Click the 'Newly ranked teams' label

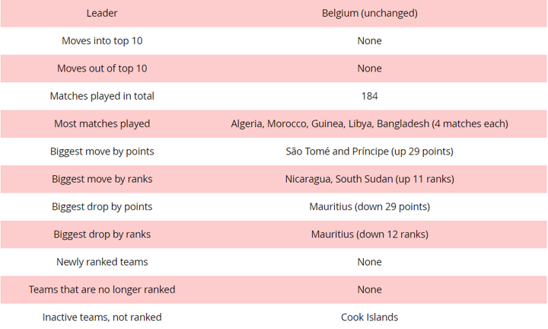(102, 262)
